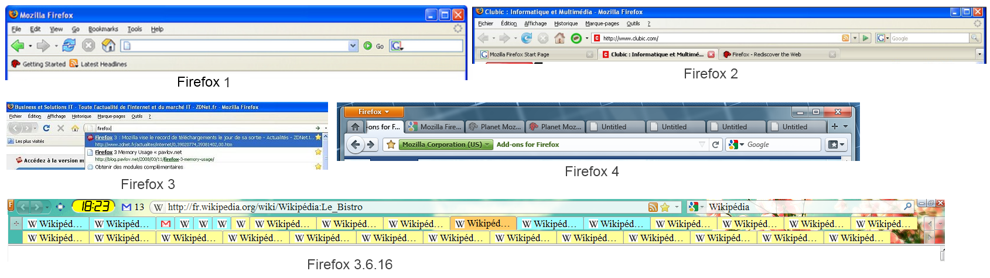Switch to Mozilla Firefox Start Page tab
Viewport: 990px width, 278px height.
[x=537, y=54]
